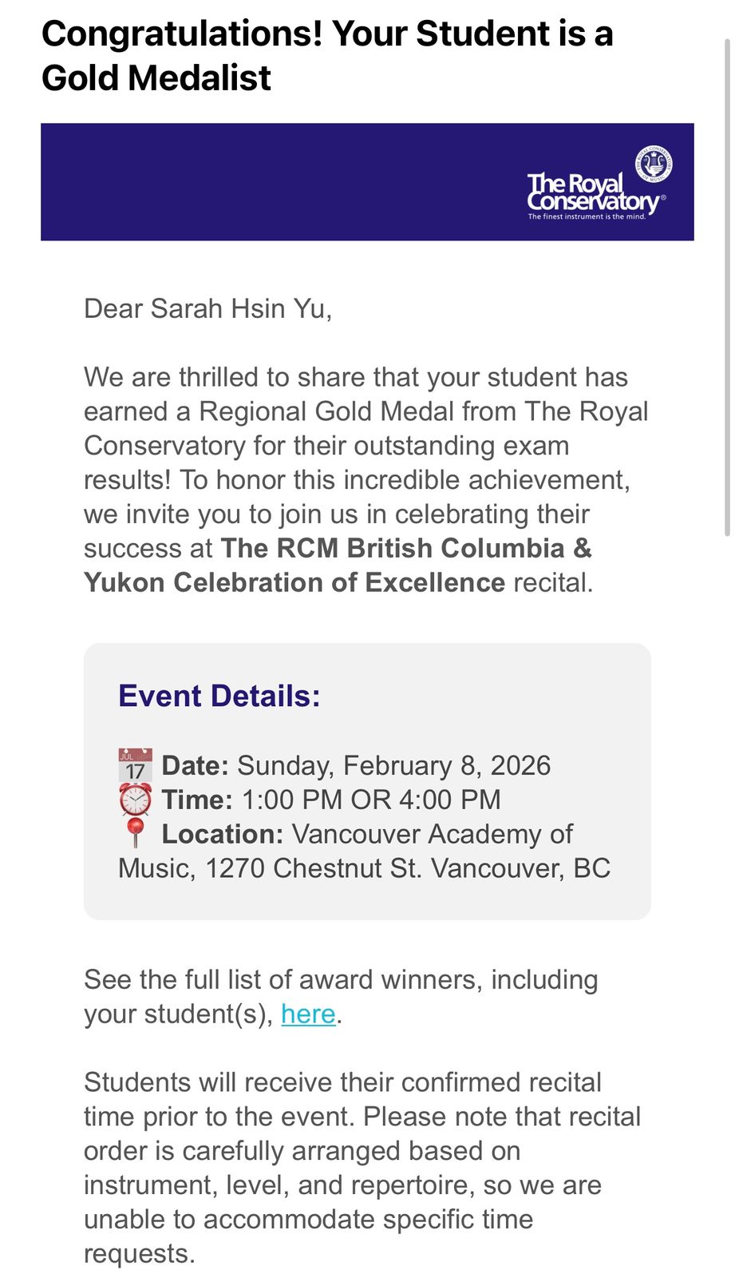Click the "Dear Sarah Hsin Yu" greeting

point(207,308)
